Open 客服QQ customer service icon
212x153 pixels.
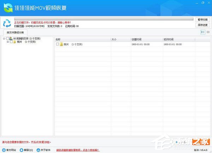[22, 150]
